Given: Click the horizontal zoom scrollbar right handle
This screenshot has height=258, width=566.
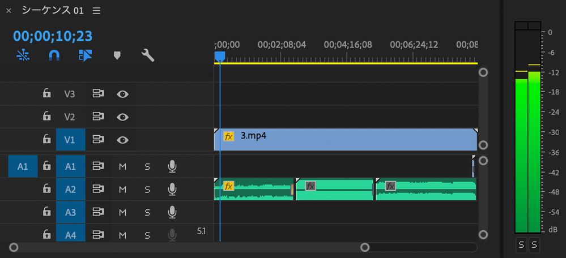Looking at the screenshot, I should pyautogui.click(x=365, y=247).
